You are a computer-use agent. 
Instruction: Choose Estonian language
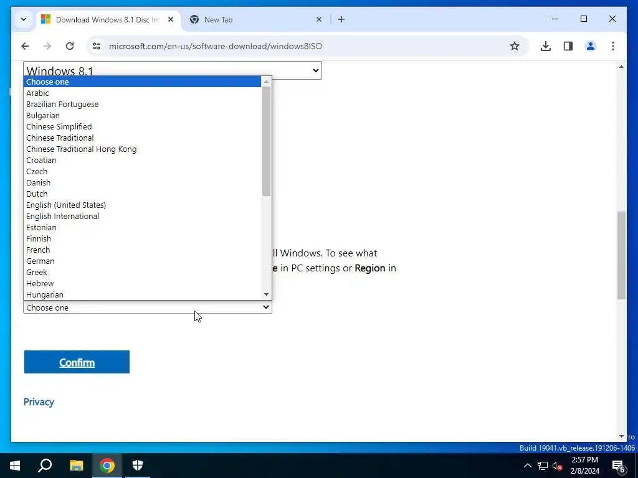point(142,227)
